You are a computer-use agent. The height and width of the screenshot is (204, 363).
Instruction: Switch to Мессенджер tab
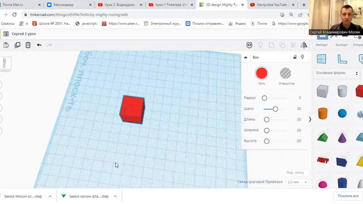pos(69,5)
